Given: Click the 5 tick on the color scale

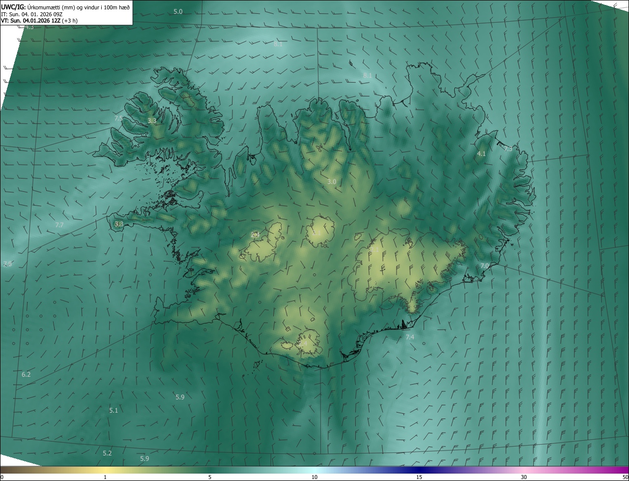Looking at the screenshot, I should tap(210, 478).
